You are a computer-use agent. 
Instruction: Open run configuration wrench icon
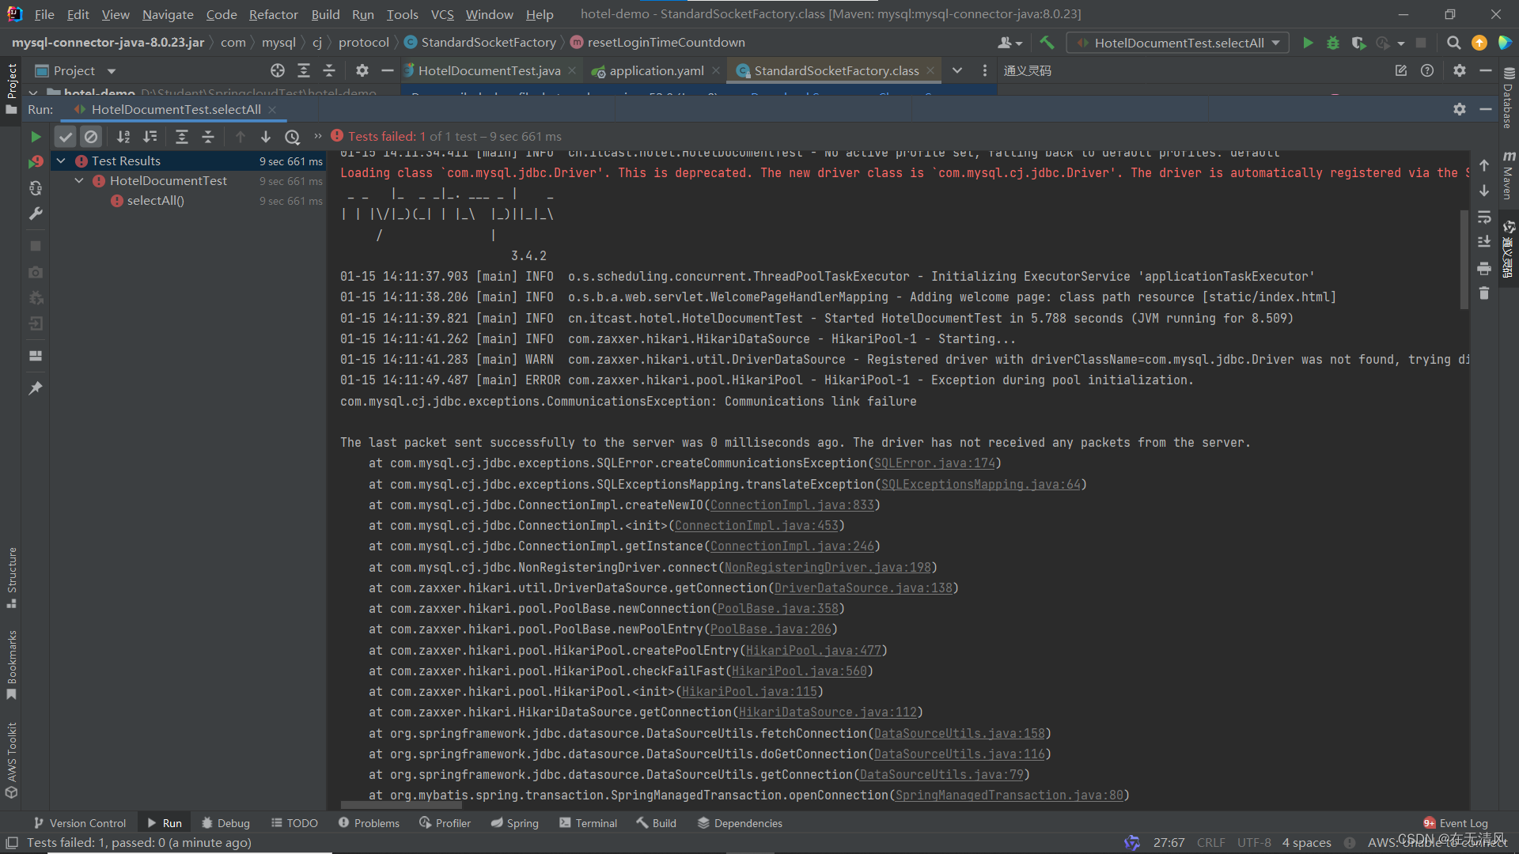point(36,213)
